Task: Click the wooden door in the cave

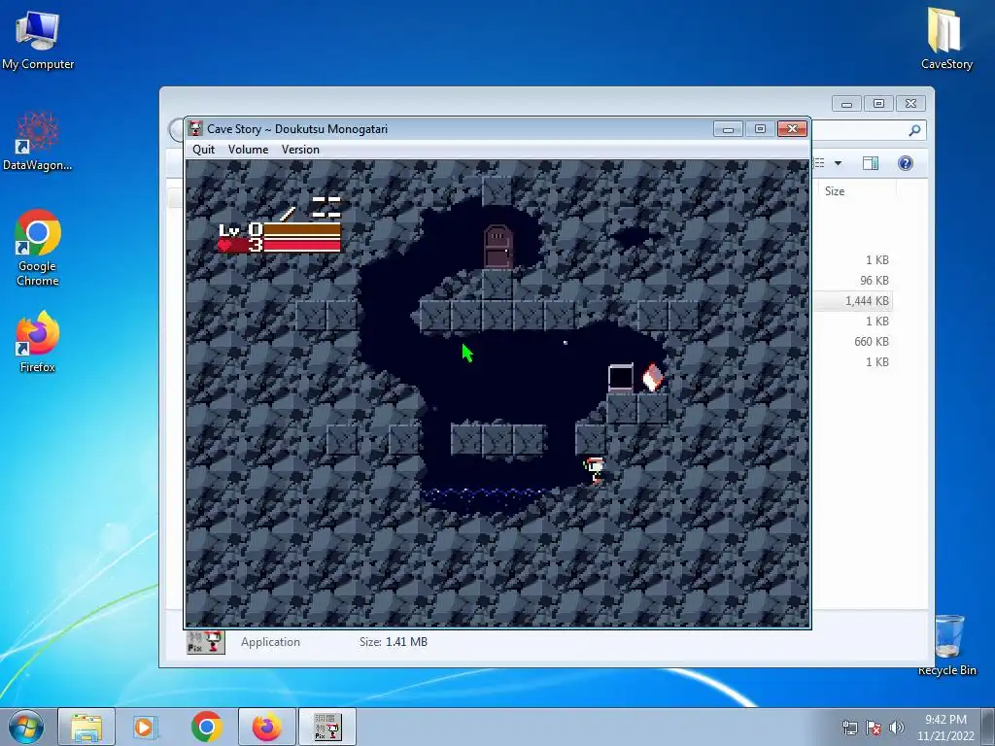Action: click(x=497, y=248)
